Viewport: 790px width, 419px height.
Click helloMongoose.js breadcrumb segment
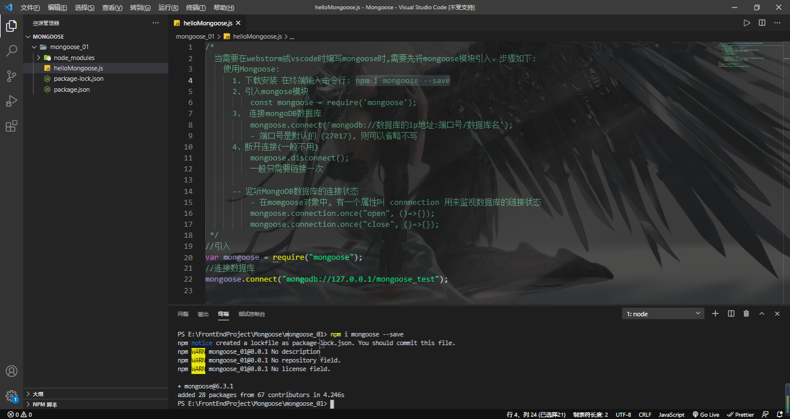[253, 36]
